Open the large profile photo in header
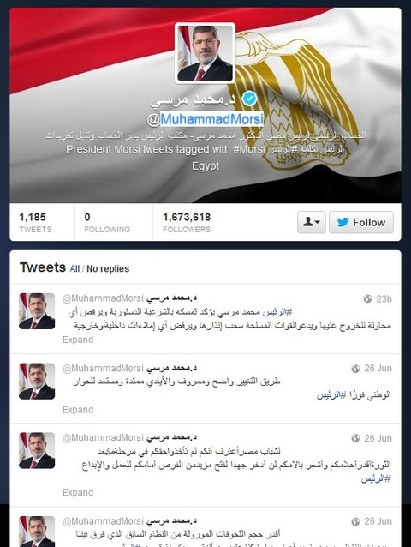This screenshot has height=547, width=411. [x=205, y=53]
